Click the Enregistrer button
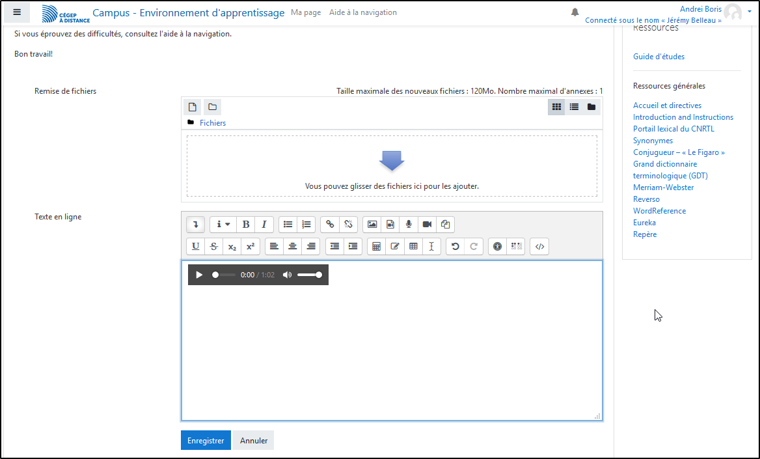 [x=205, y=441]
